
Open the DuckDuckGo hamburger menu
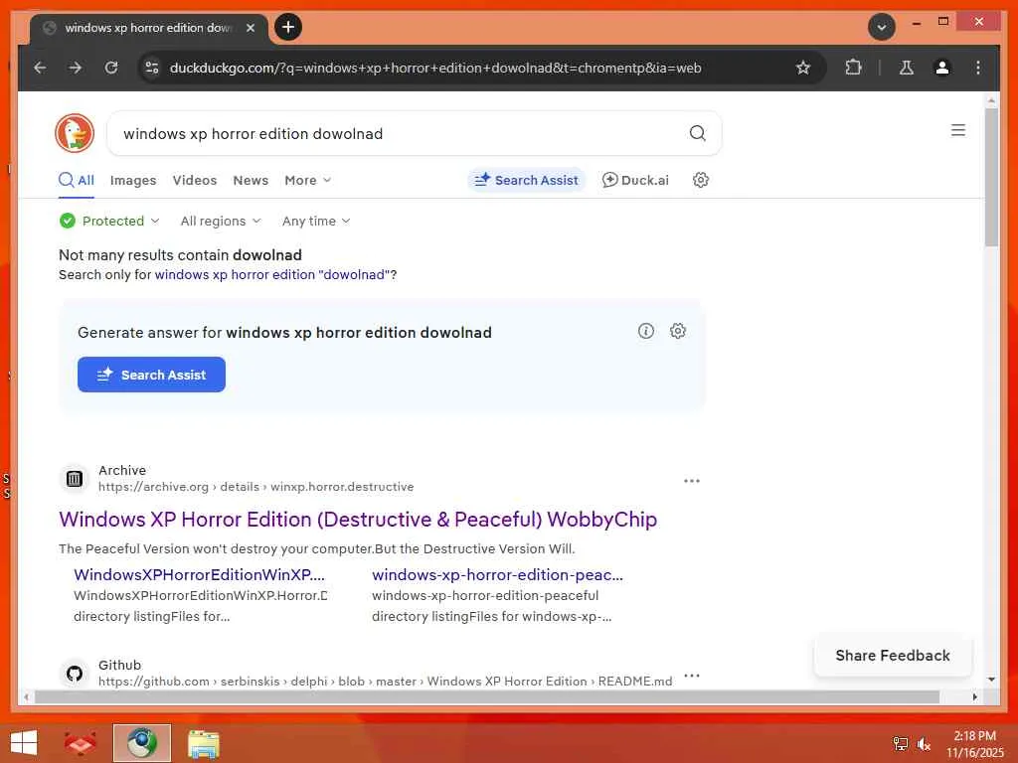coord(958,130)
